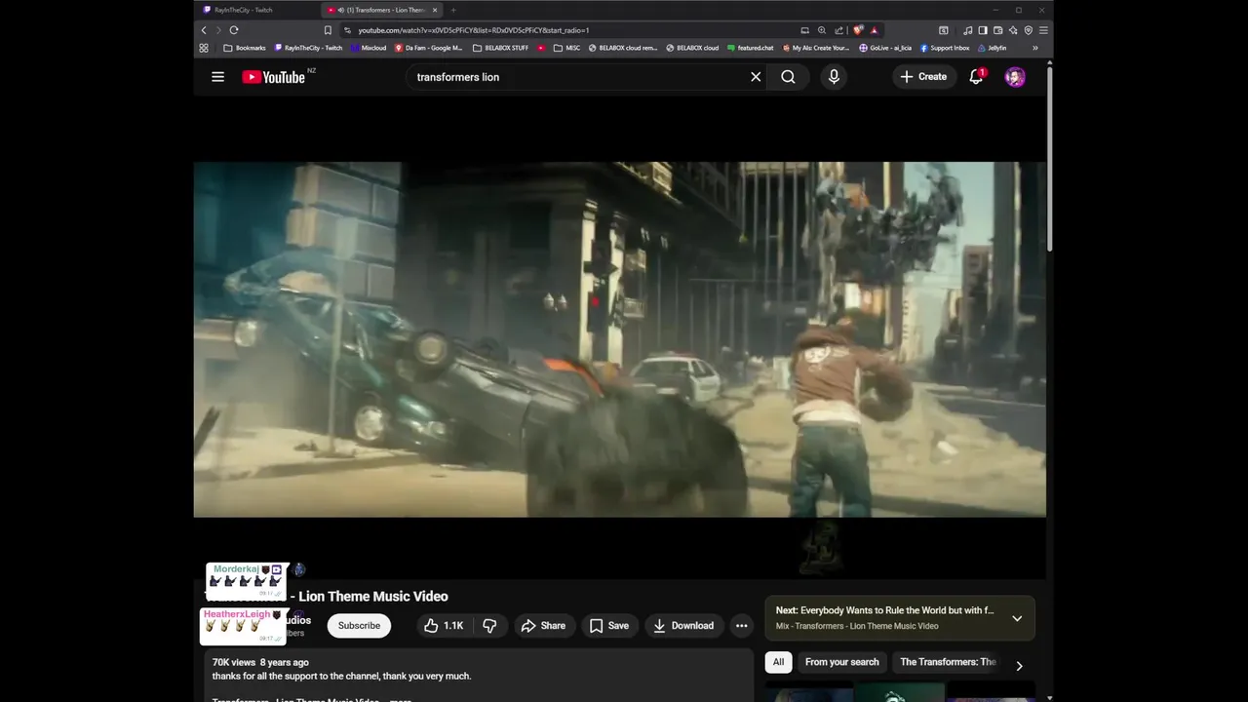
Task: Open the BELABOX STUFF bookmarks folder
Action: [501, 48]
